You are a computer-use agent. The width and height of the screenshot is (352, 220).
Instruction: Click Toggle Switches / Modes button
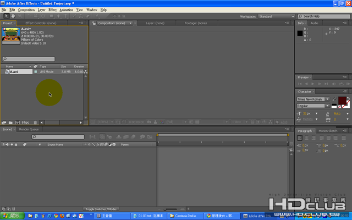point(101,209)
